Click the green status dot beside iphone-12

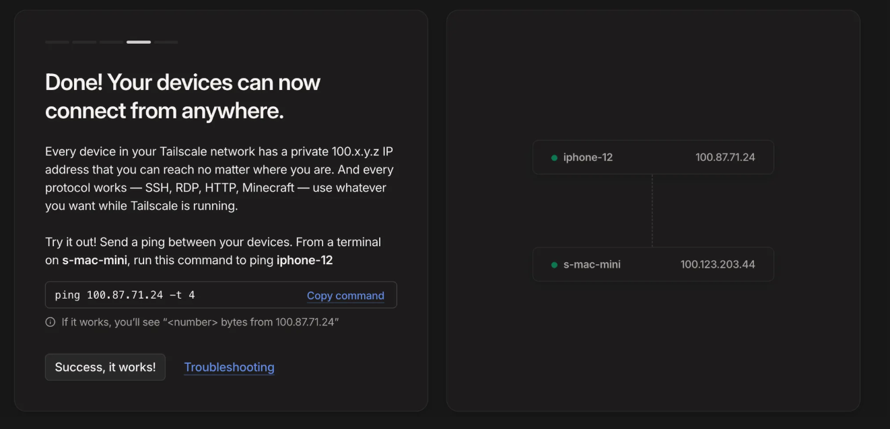554,158
